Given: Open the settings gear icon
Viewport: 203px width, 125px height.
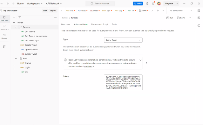Looking at the screenshot, I should (x=147, y=3).
